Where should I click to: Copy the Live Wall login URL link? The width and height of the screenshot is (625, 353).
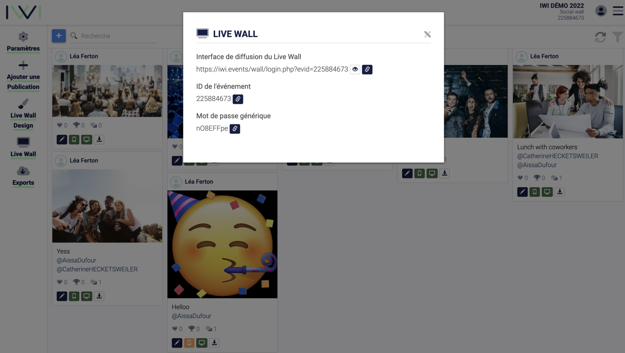(x=367, y=69)
